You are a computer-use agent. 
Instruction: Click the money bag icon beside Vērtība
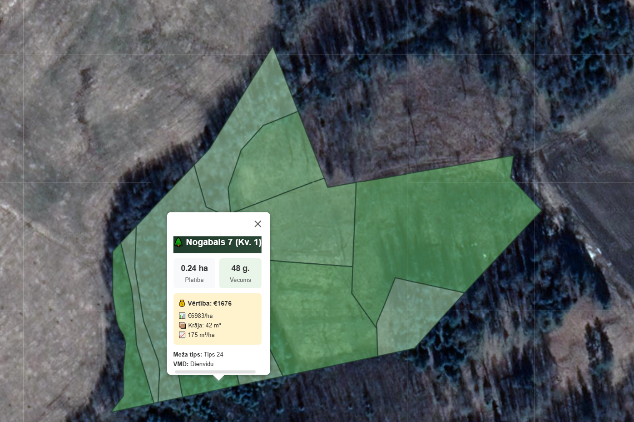click(182, 303)
